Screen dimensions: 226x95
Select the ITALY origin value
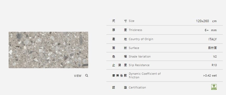click(x=212, y=39)
